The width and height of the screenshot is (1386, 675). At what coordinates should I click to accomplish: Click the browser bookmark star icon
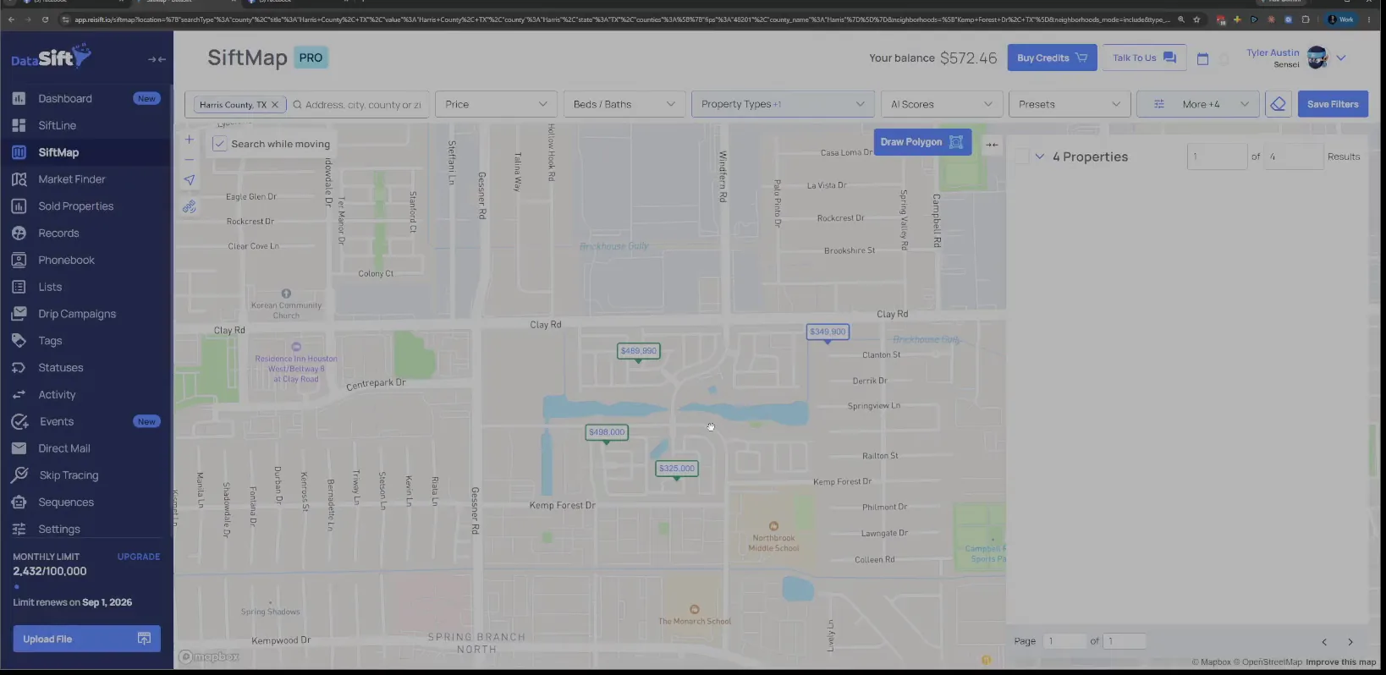[x=1196, y=19]
